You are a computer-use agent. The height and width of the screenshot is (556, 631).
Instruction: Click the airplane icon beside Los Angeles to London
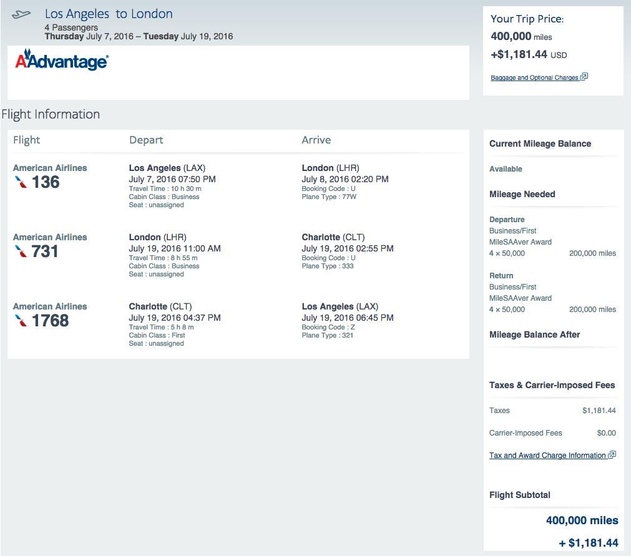tap(21, 14)
